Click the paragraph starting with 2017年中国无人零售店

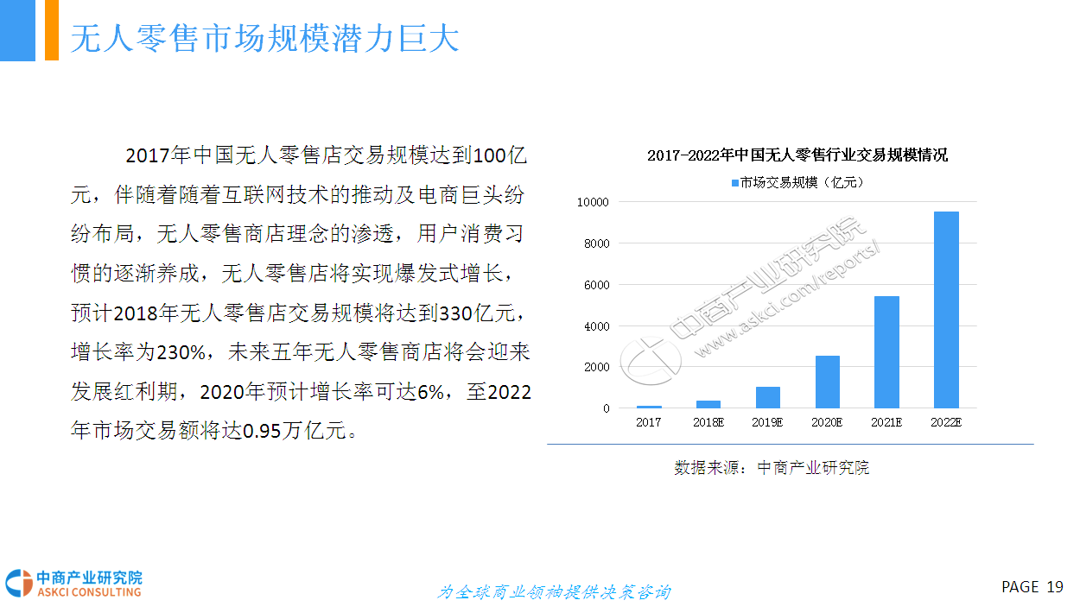point(300,294)
